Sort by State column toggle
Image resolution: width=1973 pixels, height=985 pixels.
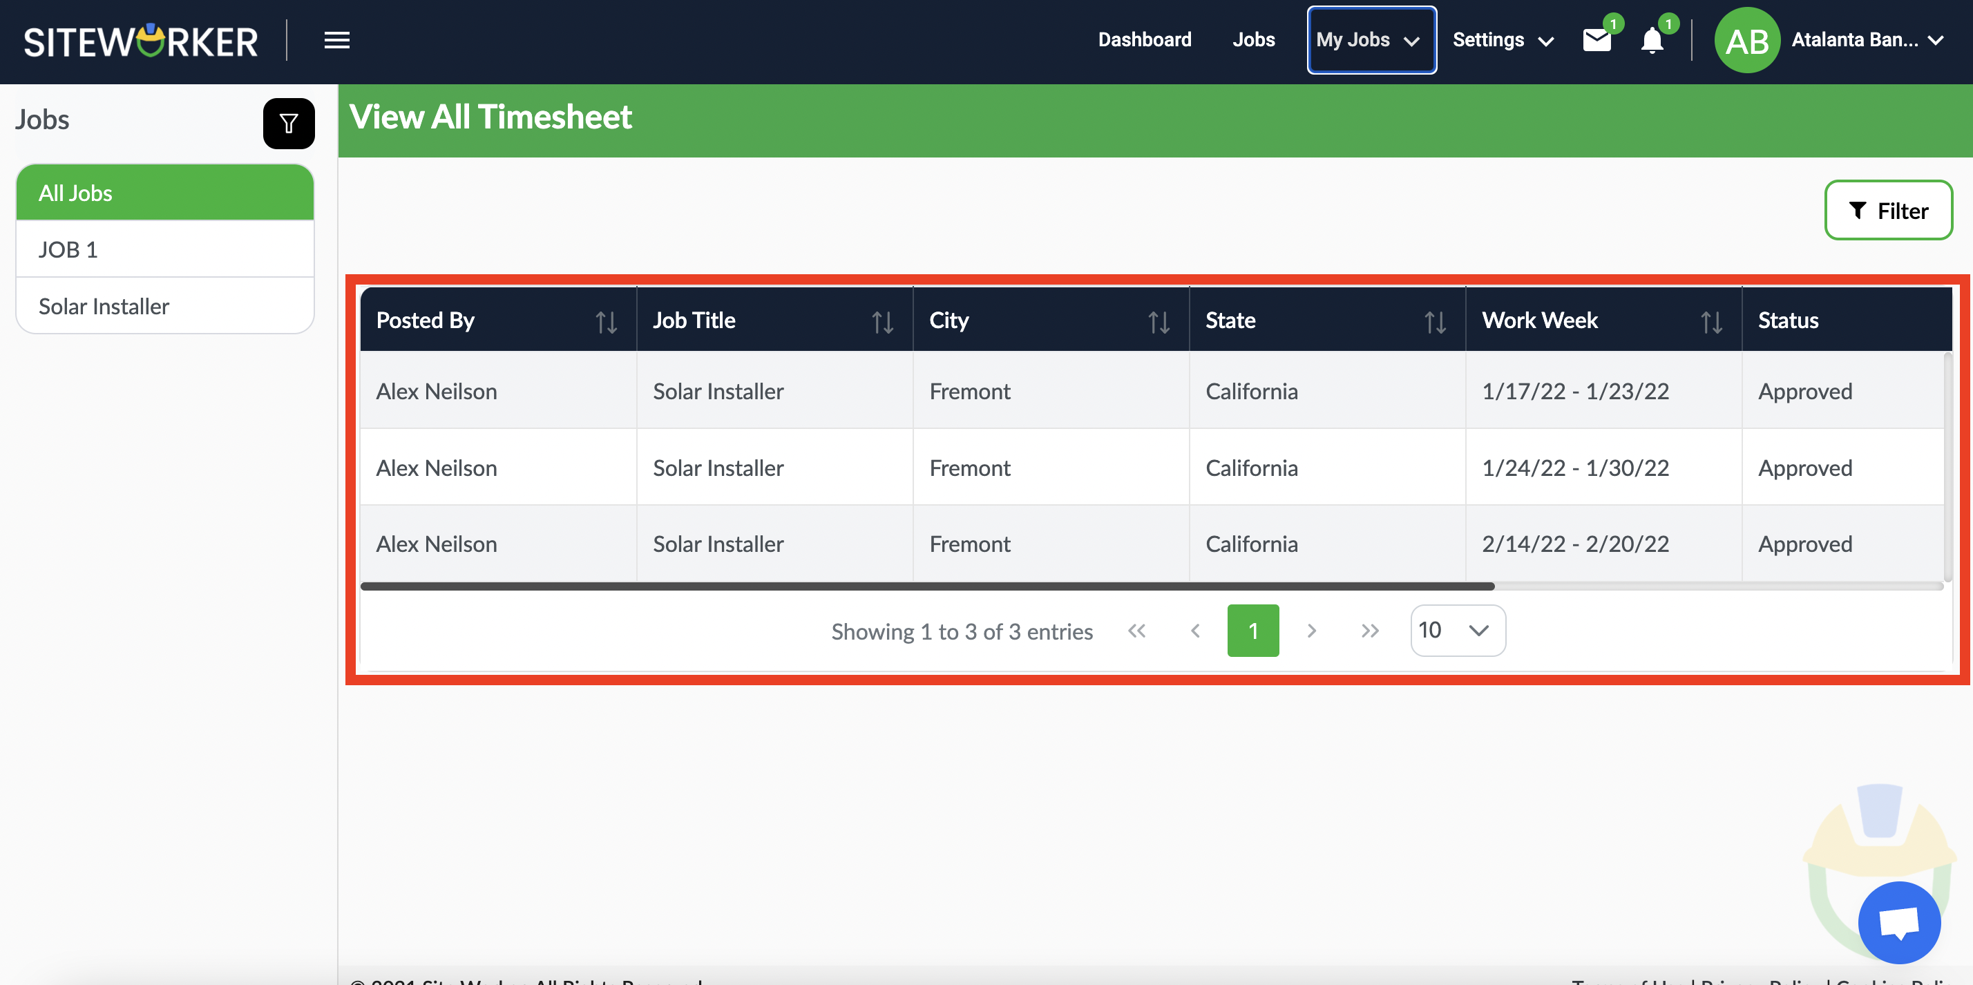coord(1434,321)
